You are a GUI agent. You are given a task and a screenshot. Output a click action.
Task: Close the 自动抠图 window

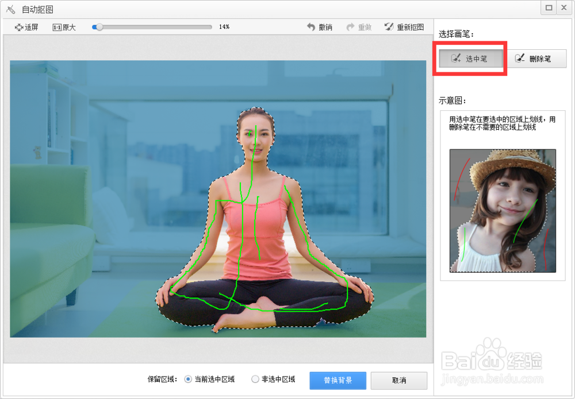click(564, 7)
